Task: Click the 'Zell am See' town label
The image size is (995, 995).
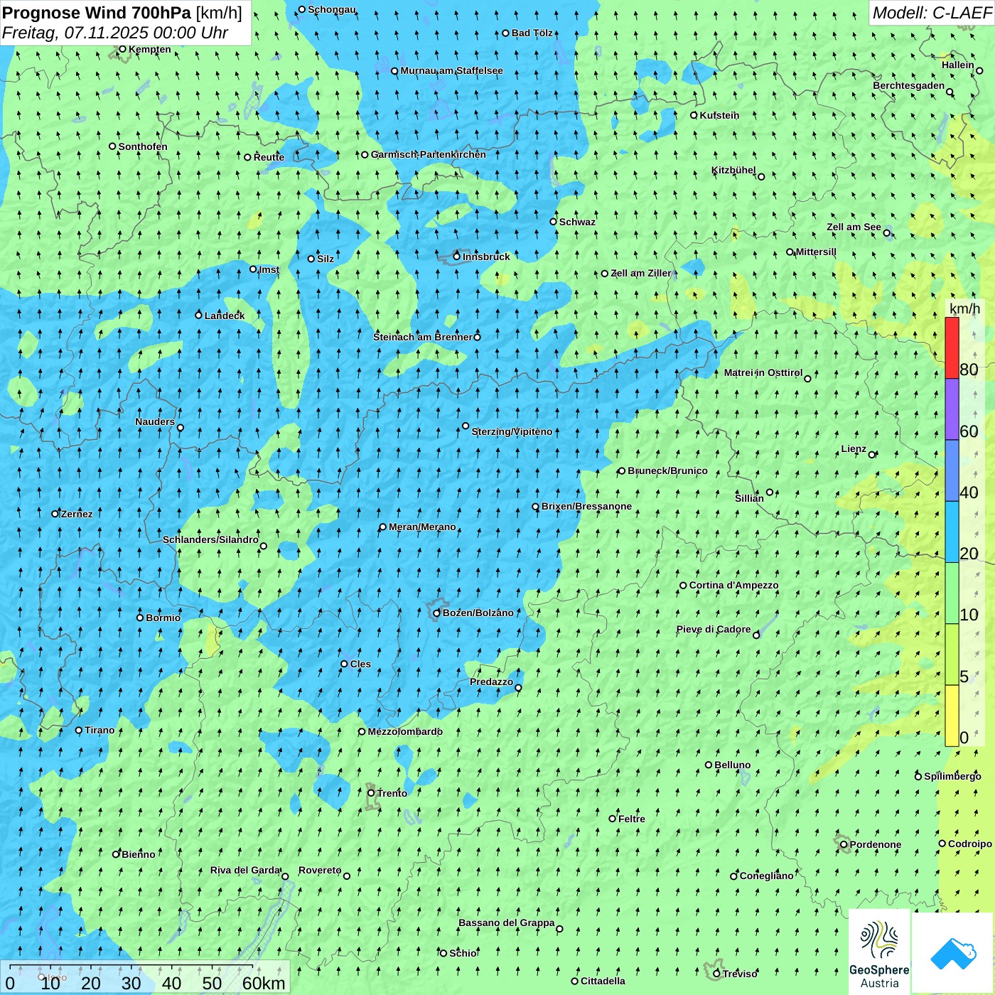Action: pos(854,227)
